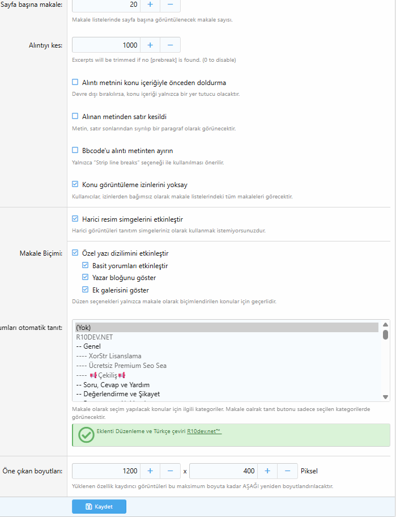The width and height of the screenshot is (396, 517).
Task: Check 'Alınan metinden satır kesildi' option
Action: 75,116
